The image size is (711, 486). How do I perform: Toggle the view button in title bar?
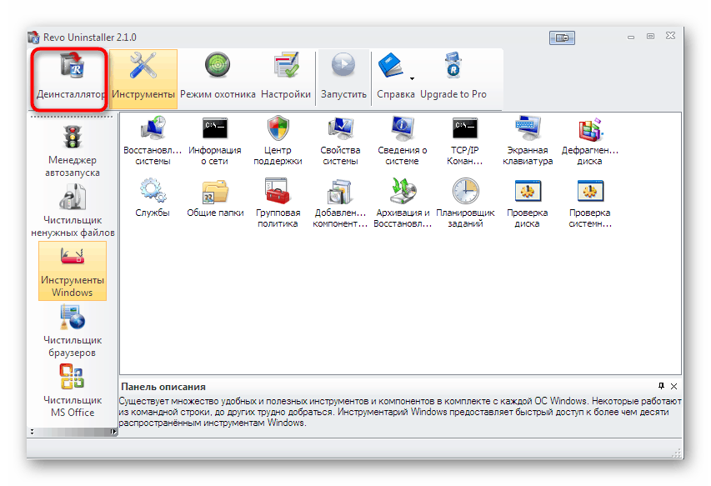coord(562,38)
